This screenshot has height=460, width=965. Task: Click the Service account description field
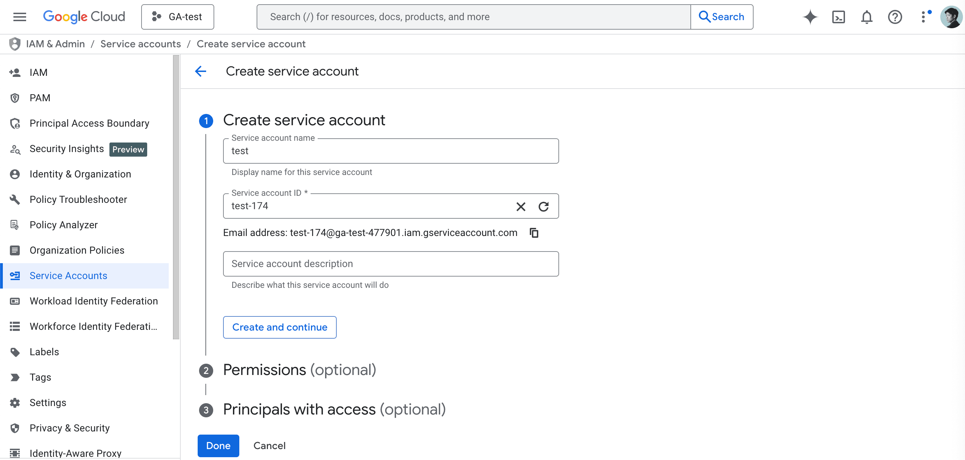(x=391, y=264)
